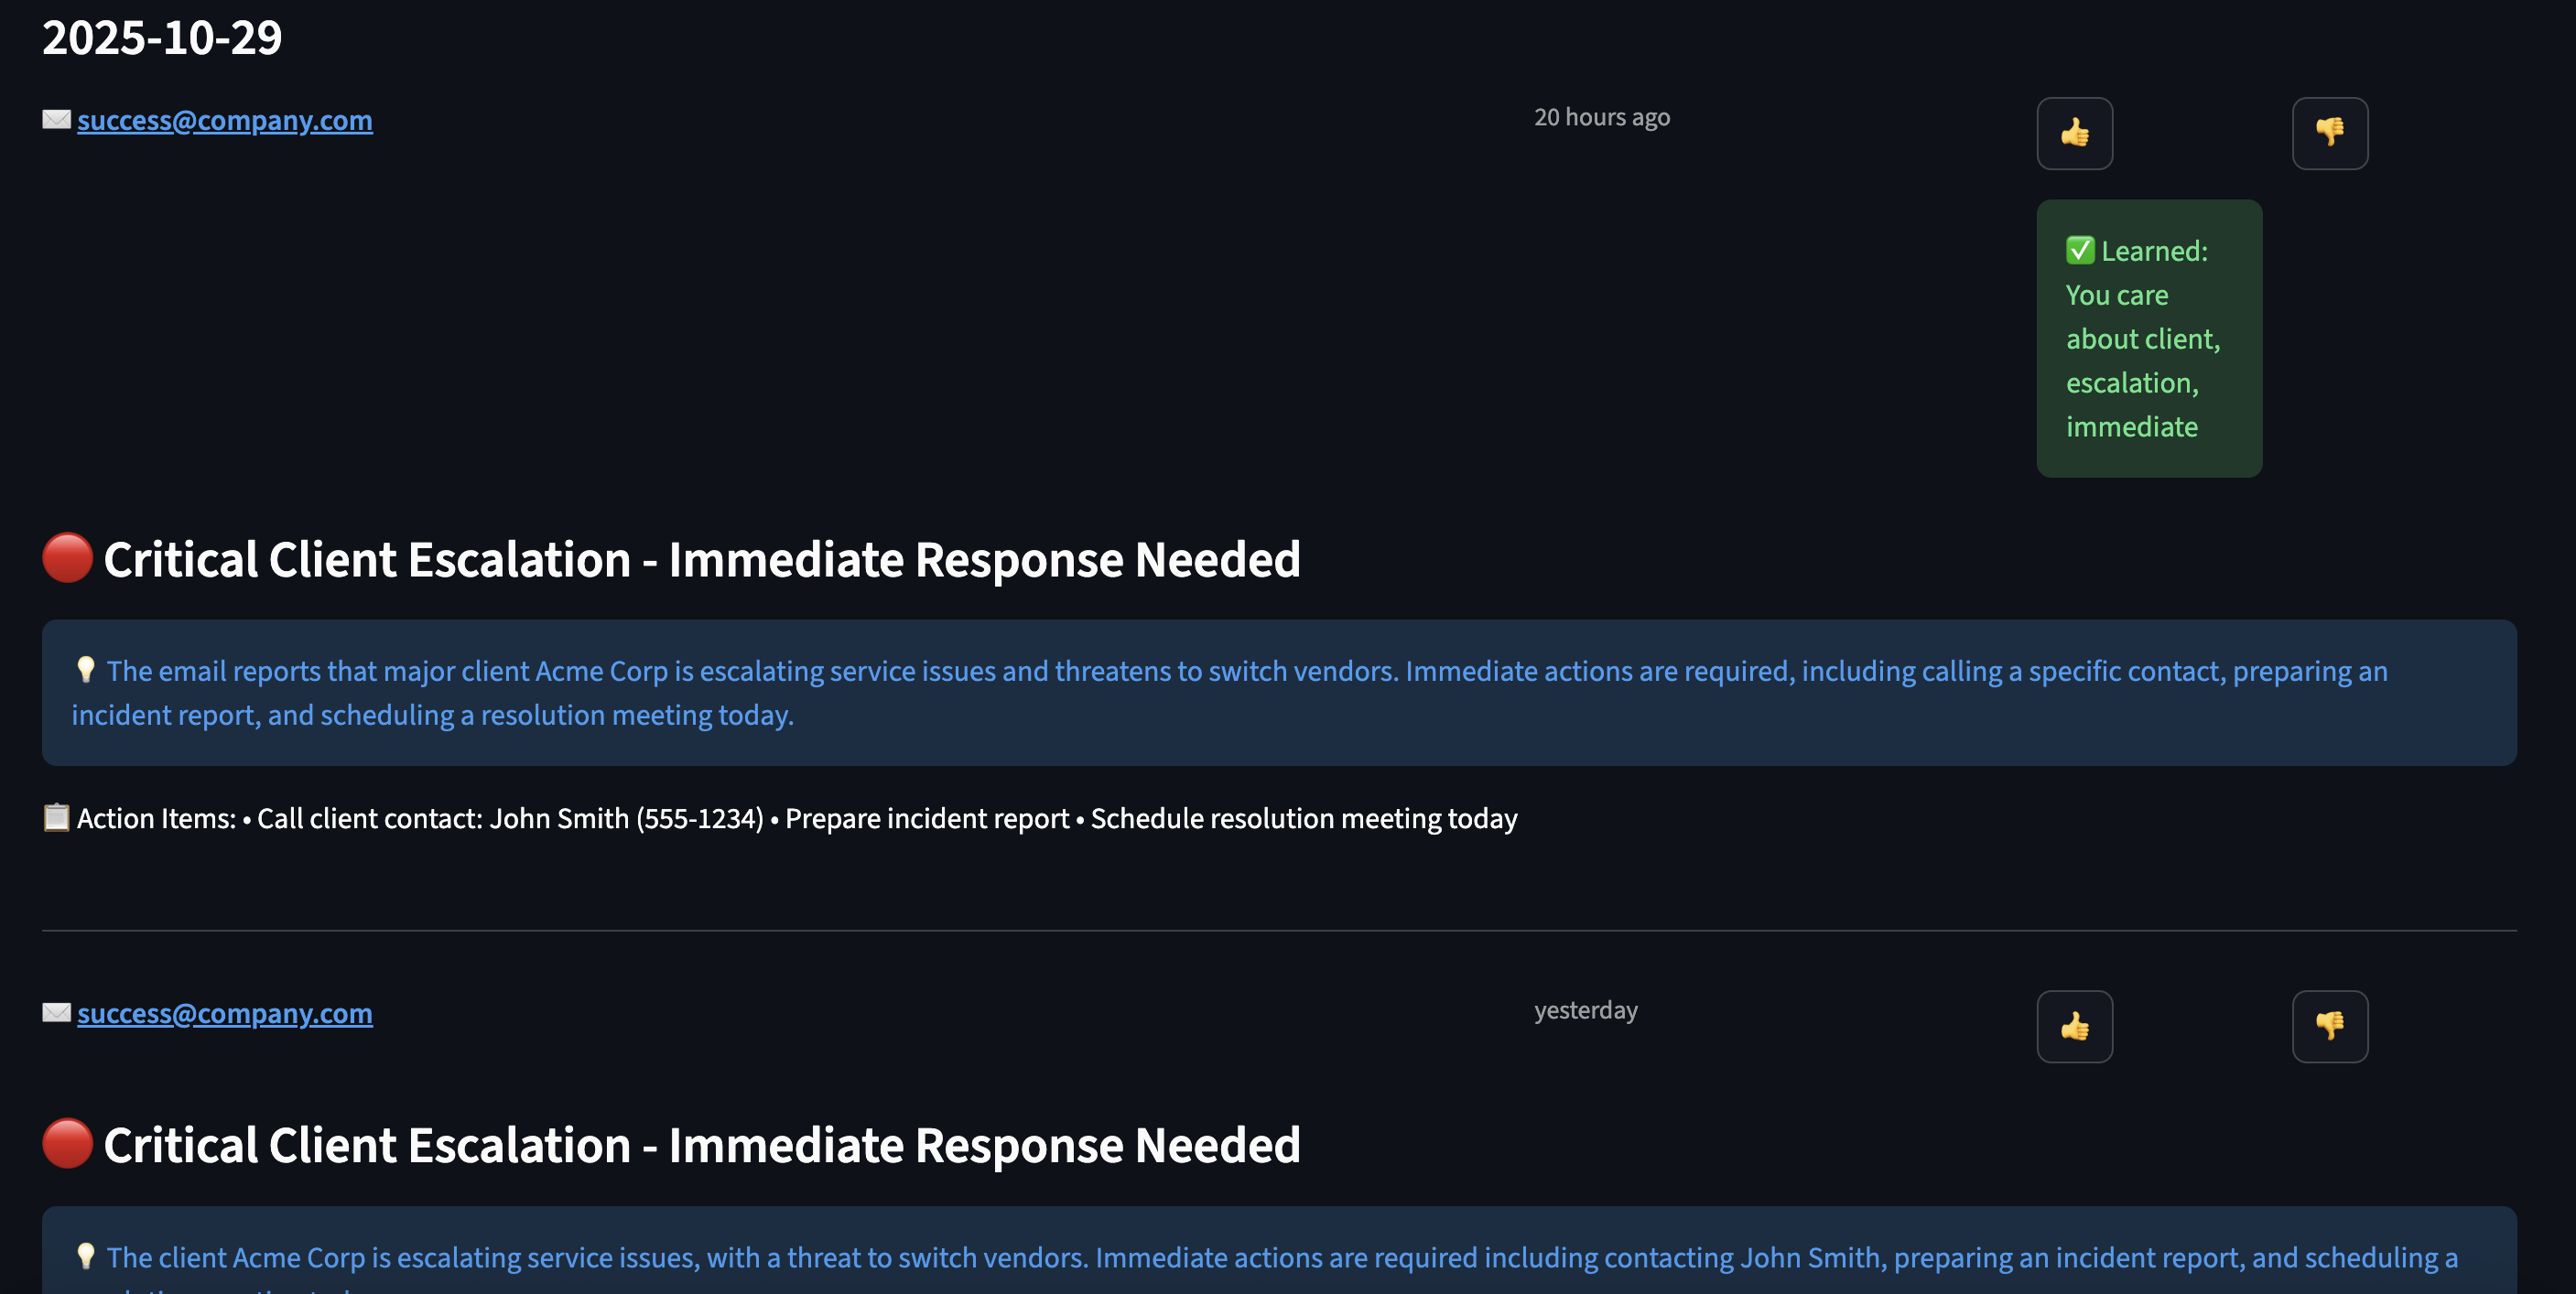
Task: Open first success@company.com sender link
Action: coord(224,120)
